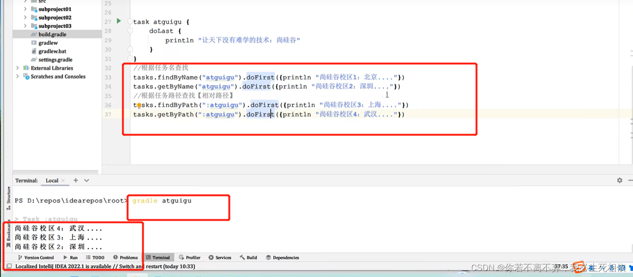633x277 pixels.
Task: Expand the subproject02 folder
Action: 25,17
